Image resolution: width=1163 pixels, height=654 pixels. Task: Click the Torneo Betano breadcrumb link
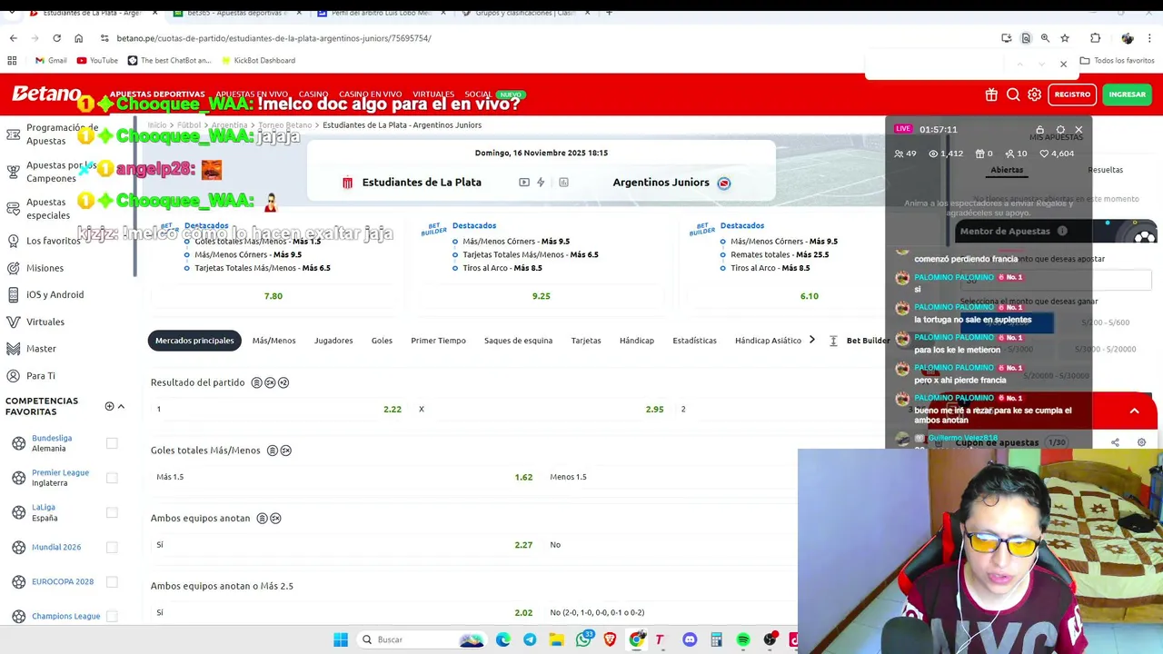tap(284, 125)
